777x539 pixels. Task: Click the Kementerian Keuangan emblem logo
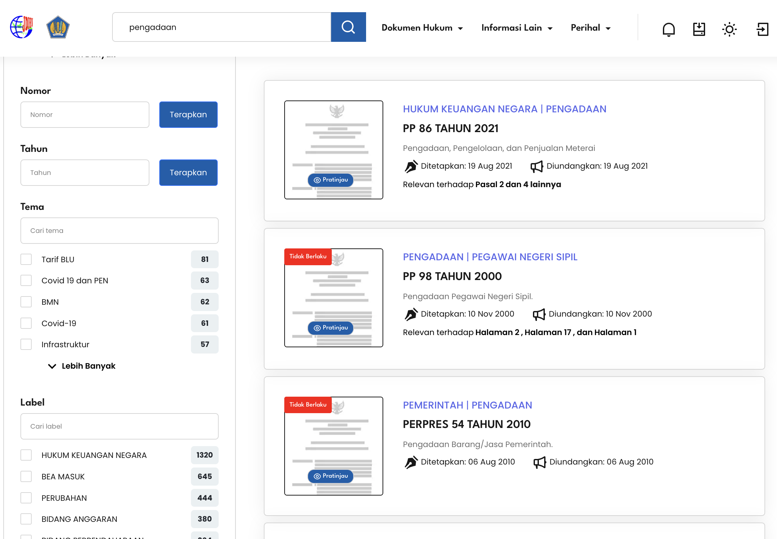pyautogui.click(x=58, y=27)
